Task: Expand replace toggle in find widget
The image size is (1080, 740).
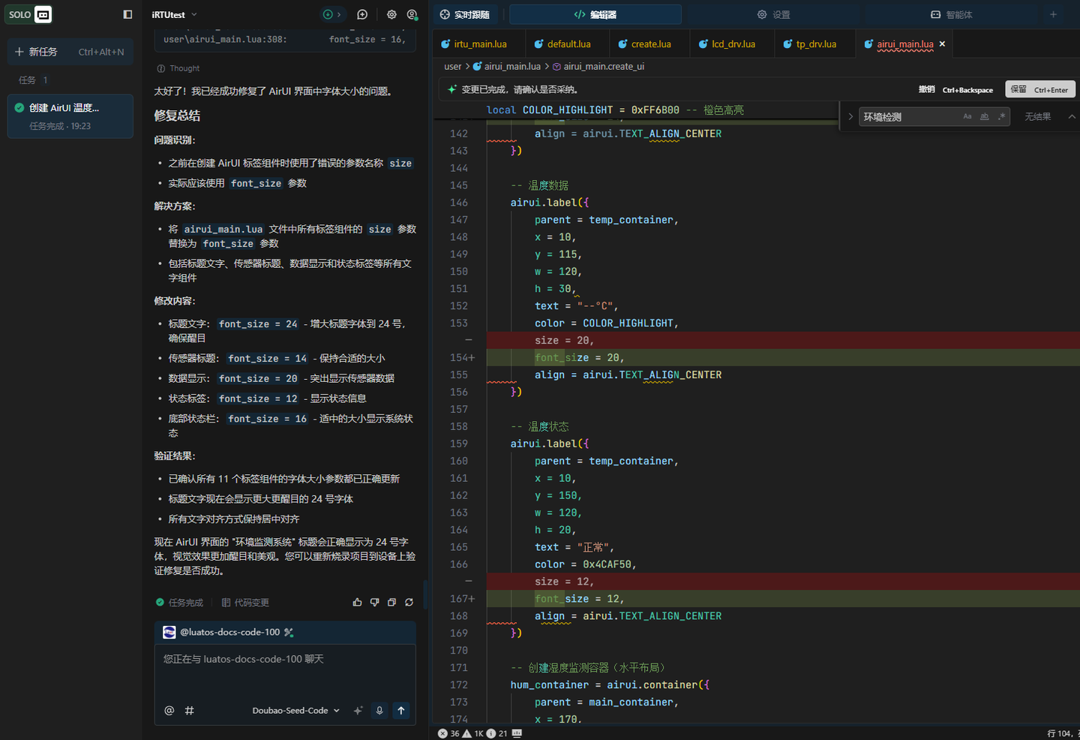Action: (850, 116)
